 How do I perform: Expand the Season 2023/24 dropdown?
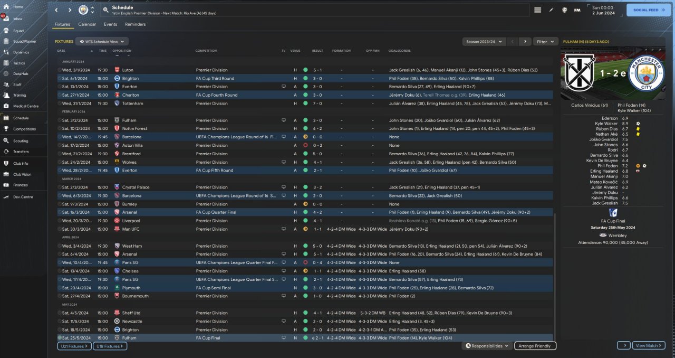(x=484, y=41)
